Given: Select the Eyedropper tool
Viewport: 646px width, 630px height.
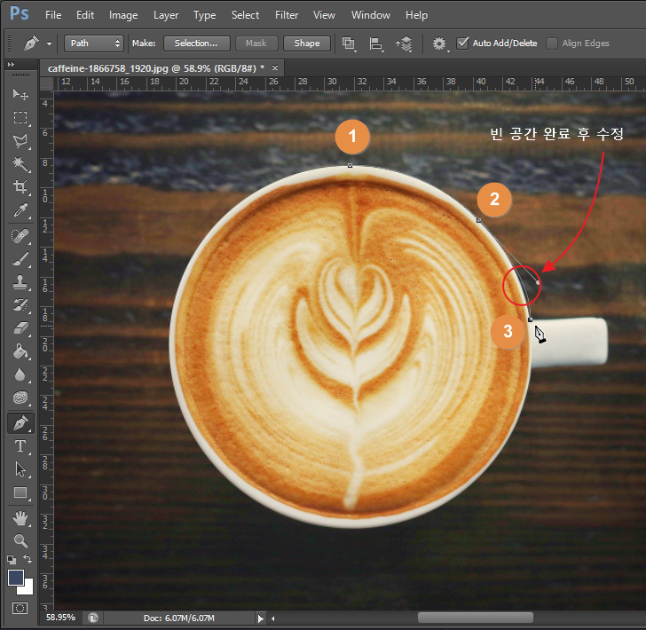Looking at the screenshot, I should (20, 210).
